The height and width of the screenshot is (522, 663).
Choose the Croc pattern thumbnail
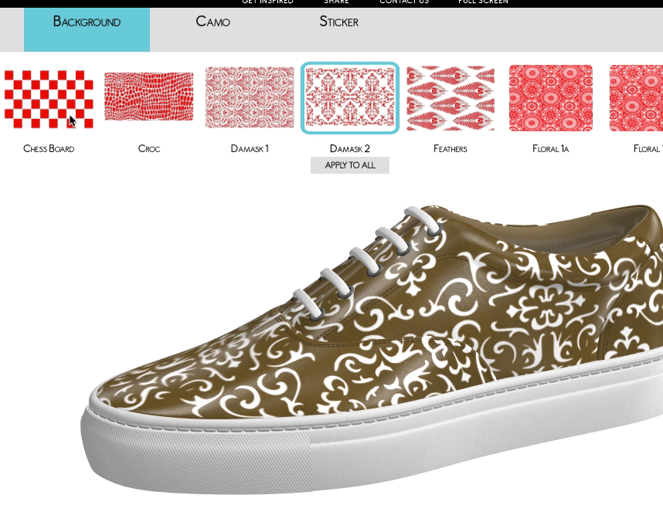pyautogui.click(x=149, y=97)
